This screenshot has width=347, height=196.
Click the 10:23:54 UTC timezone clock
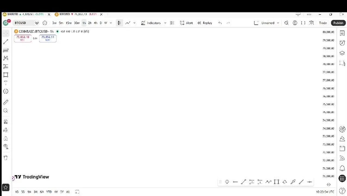tap(325, 192)
